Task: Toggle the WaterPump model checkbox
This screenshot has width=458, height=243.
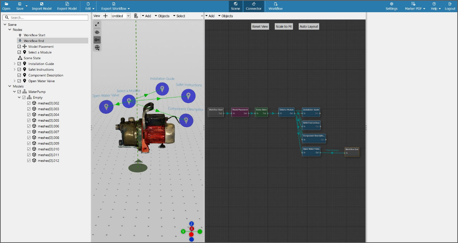Action: [x=19, y=92]
